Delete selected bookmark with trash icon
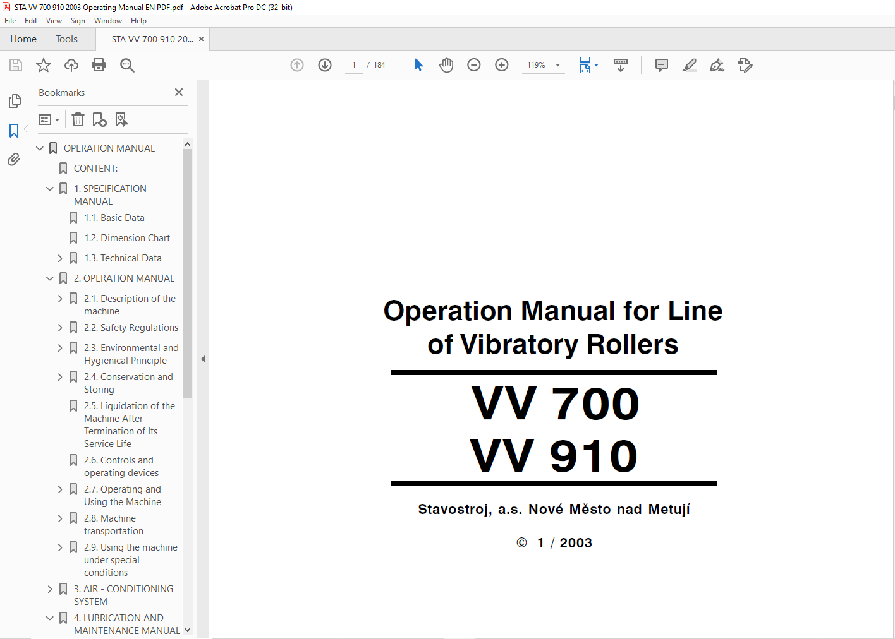 coord(78,119)
